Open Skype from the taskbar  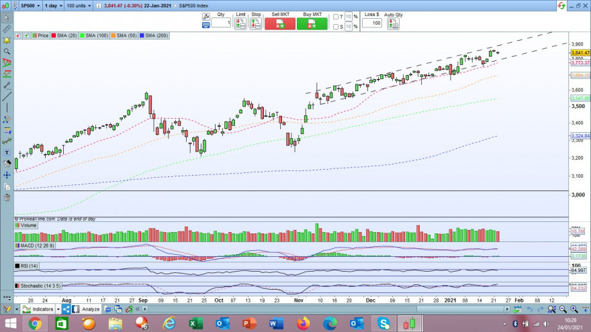(x=383, y=323)
